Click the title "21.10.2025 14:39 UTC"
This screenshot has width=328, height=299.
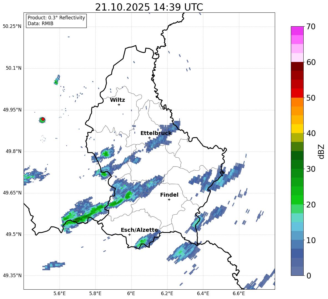tap(149, 7)
